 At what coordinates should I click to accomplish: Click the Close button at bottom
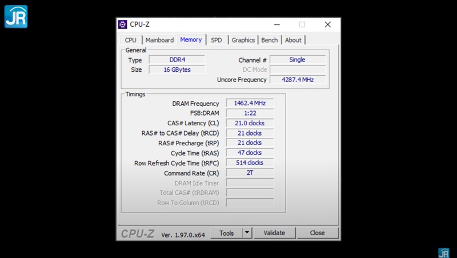[x=317, y=233]
